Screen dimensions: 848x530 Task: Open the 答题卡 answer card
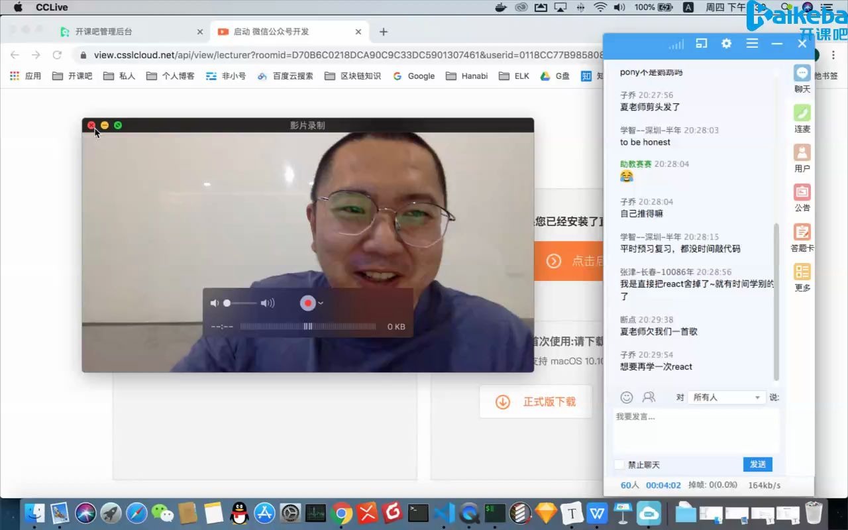point(802,238)
